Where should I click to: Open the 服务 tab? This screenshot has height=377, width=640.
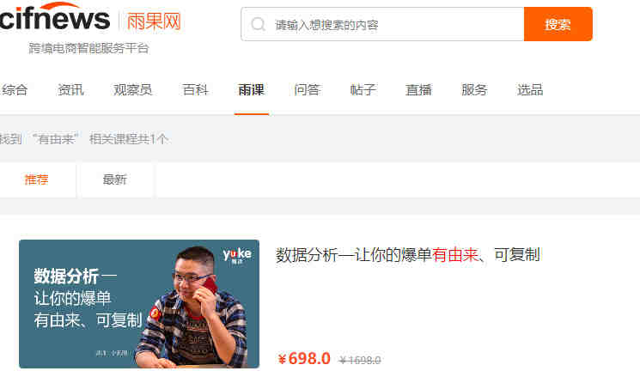tap(474, 89)
